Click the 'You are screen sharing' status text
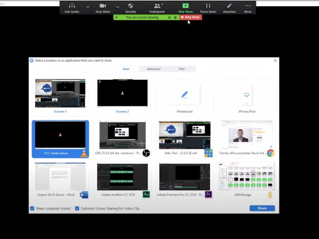This screenshot has height=239, width=319. coord(142,17)
